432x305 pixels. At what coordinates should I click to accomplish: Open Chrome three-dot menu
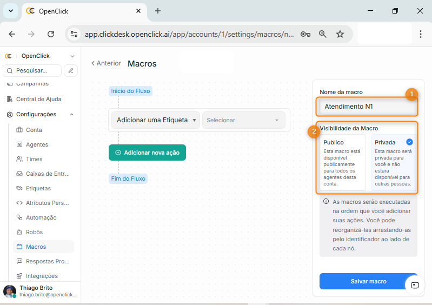point(421,34)
